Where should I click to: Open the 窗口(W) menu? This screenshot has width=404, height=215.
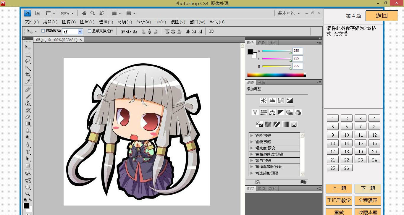pyautogui.click(x=197, y=22)
